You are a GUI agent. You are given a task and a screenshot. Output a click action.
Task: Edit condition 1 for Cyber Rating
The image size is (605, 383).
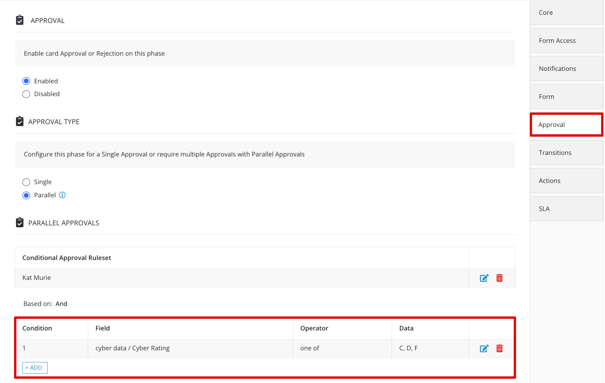484,348
